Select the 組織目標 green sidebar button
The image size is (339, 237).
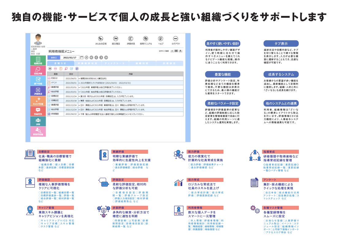(38, 60)
